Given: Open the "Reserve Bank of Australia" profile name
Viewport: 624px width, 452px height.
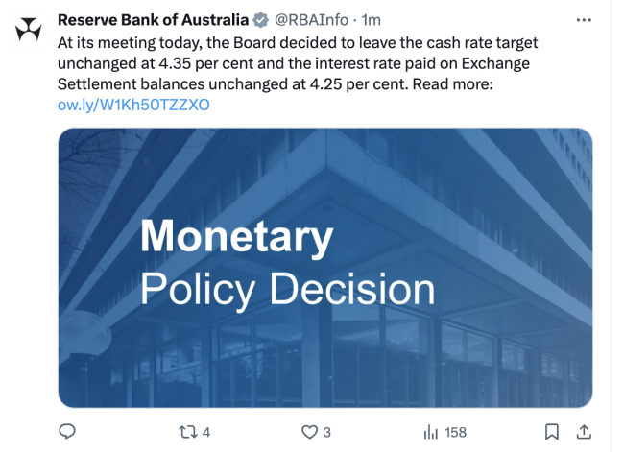Looking at the screenshot, I should coord(153,20).
